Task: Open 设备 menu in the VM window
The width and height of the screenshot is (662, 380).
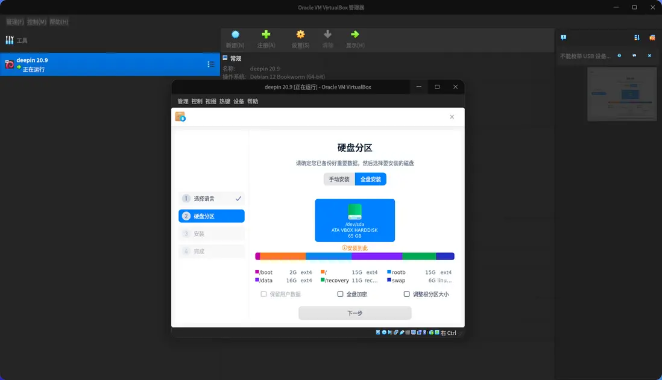Action: click(239, 101)
